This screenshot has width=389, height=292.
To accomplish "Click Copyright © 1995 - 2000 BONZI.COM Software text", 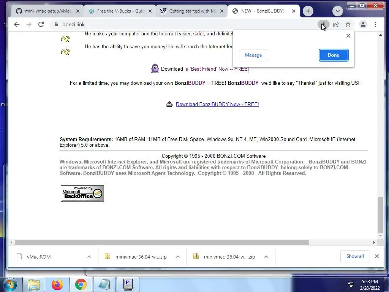I will 213,156.
